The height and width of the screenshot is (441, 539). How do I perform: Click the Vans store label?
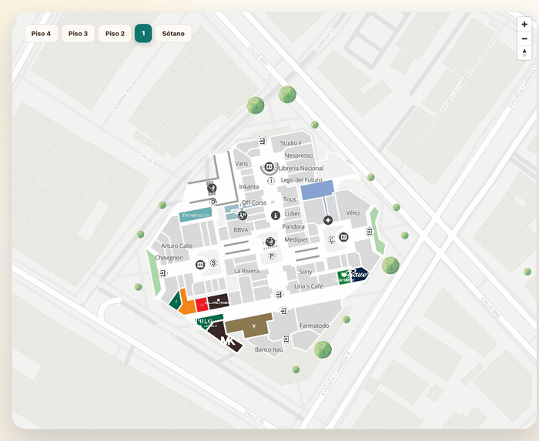coord(242,163)
